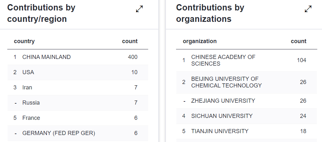Image resolution: width=322 pixels, height=142 pixels.
Task: Click the Iran entry
Action: click(27, 87)
